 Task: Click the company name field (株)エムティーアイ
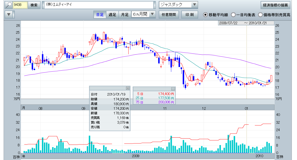point(98,5)
